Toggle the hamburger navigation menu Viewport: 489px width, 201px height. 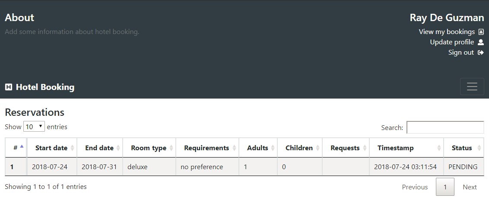472,87
